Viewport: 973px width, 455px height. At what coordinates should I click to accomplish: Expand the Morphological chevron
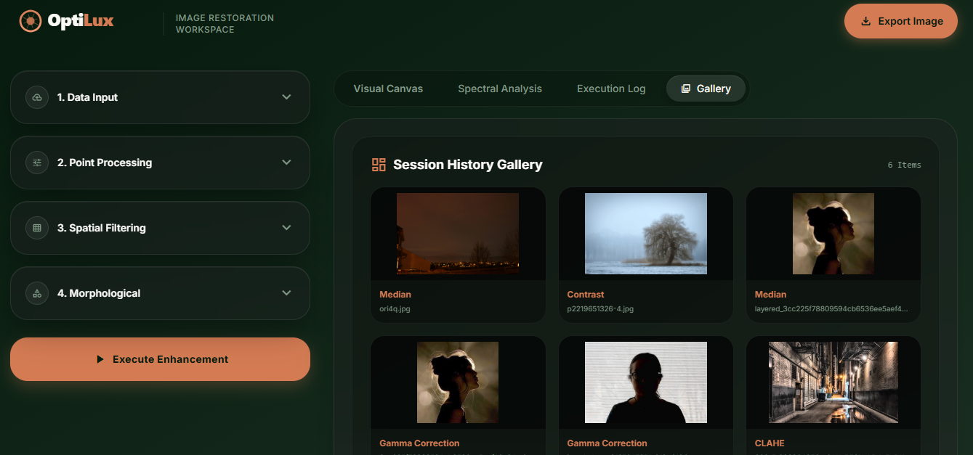point(286,293)
